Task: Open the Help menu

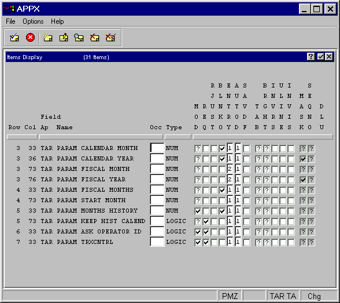Action: (x=57, y=21)
